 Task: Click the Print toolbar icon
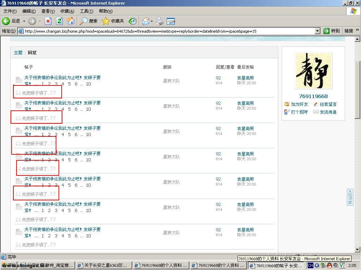click(x=160, y=21)
